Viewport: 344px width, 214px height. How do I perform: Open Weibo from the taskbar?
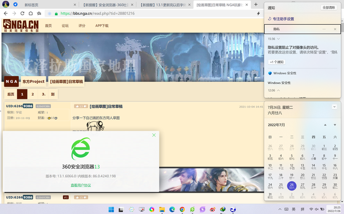(x=212, y=209)
